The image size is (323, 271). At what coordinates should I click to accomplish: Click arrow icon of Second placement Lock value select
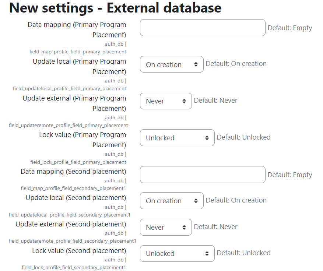pos(207,253)
